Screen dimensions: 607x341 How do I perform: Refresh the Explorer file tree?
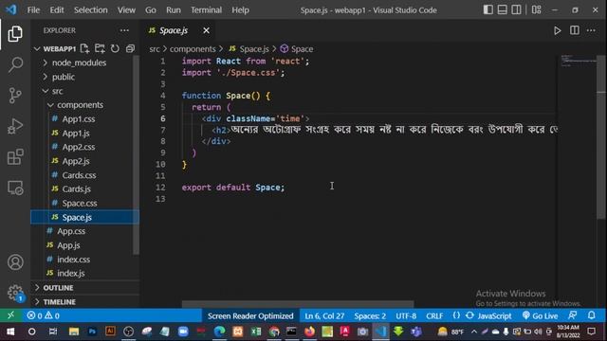tap(115, 48)
